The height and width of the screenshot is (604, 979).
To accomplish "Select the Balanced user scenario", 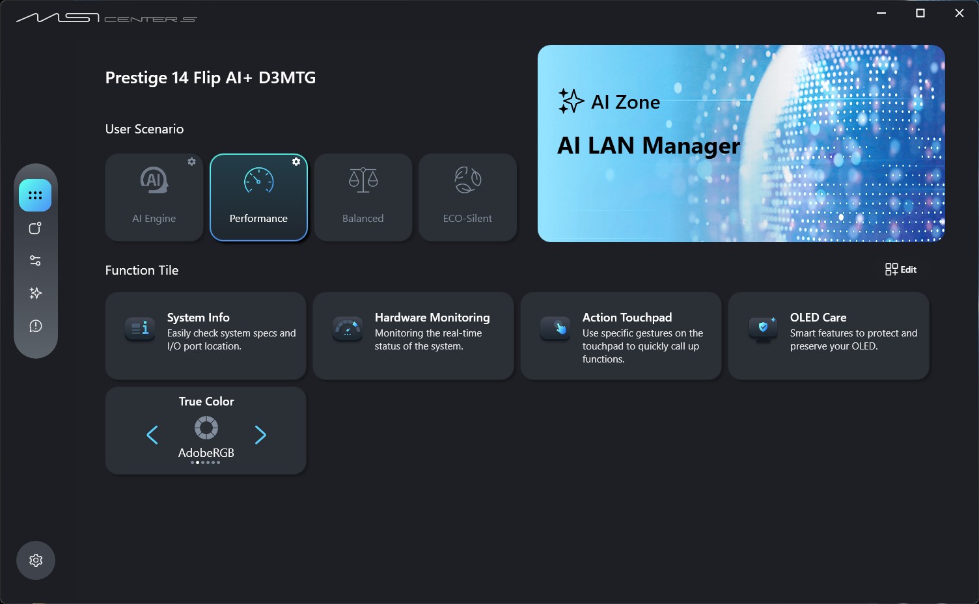I will pos(363,198).
